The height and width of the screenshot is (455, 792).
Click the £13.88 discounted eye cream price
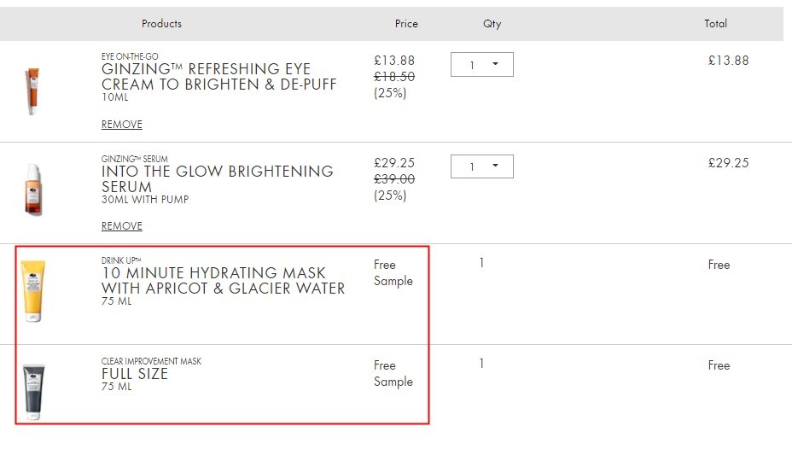click(394, 61)
